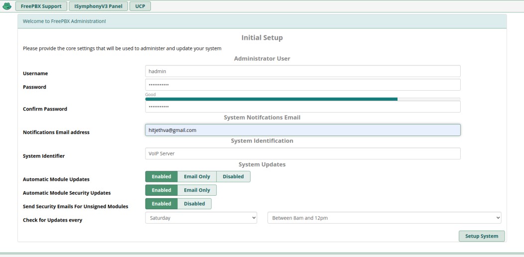
Task: Expand the Between 8am and 12pm dropdown
Action: click(384, 218)
